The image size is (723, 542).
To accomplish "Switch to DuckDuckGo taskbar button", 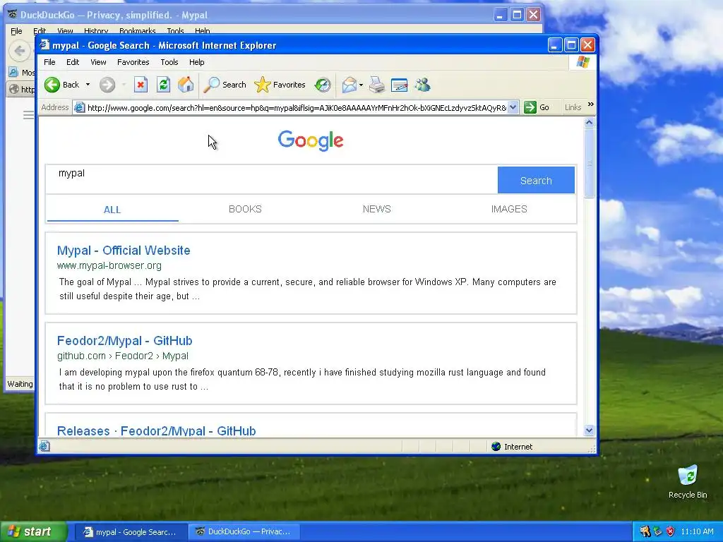I will pyautogui.click(x=244, y=532).
